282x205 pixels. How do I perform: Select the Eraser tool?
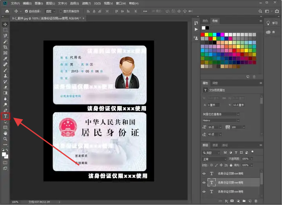(5, 87)
